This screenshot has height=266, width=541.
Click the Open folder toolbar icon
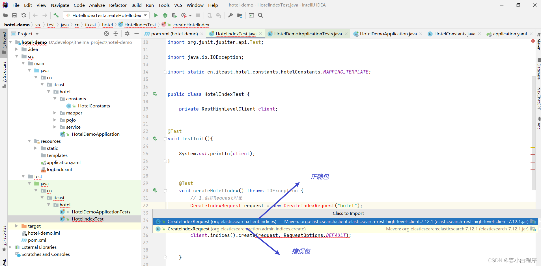click(5, 15)
